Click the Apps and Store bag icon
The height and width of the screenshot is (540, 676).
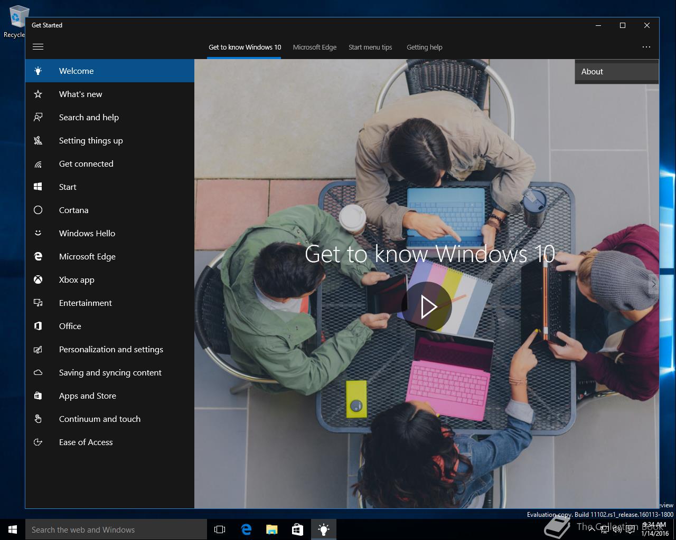[38, 396]
